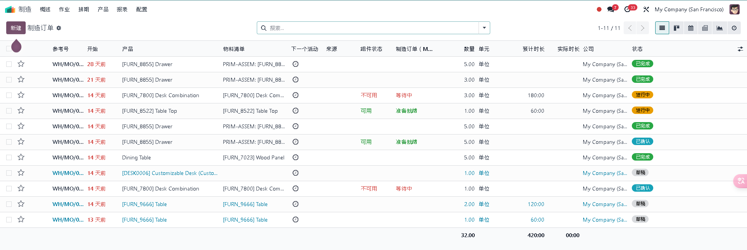Open the 报表 menu

[122, 9]
